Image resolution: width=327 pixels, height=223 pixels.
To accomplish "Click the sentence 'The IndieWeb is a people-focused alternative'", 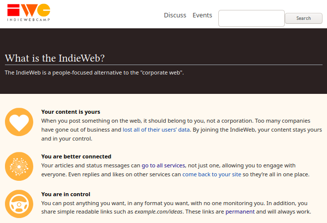I will tap(94, 73).
